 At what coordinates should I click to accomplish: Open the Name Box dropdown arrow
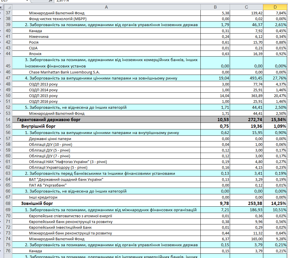pos(27,1)
